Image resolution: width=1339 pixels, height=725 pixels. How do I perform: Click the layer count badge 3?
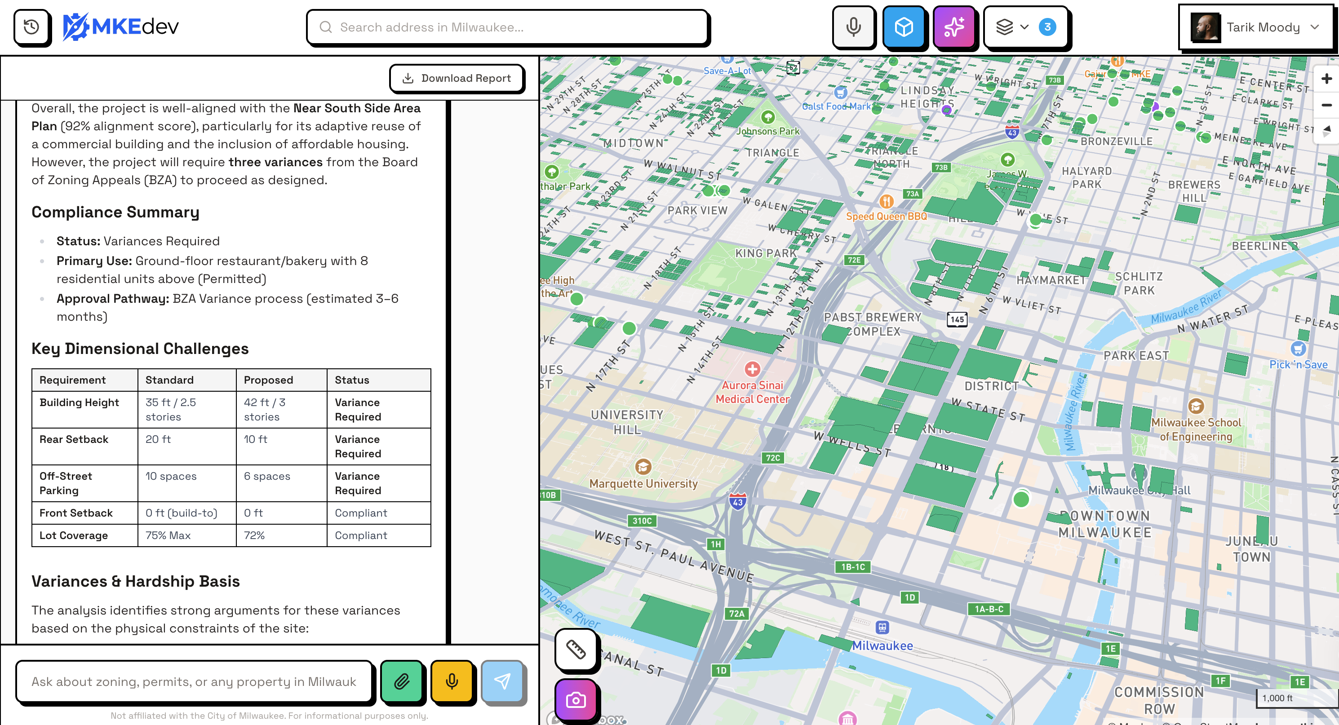click(1047, 27)
